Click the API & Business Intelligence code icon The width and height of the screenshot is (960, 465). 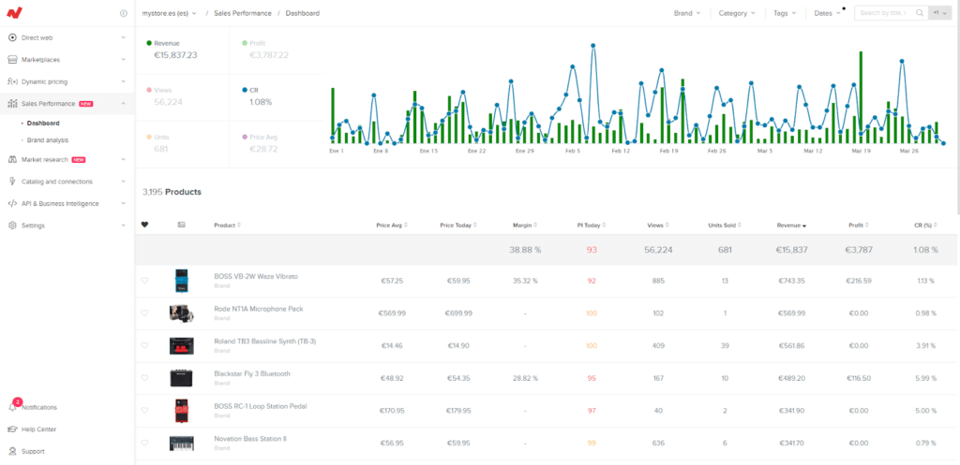point(12,203)
